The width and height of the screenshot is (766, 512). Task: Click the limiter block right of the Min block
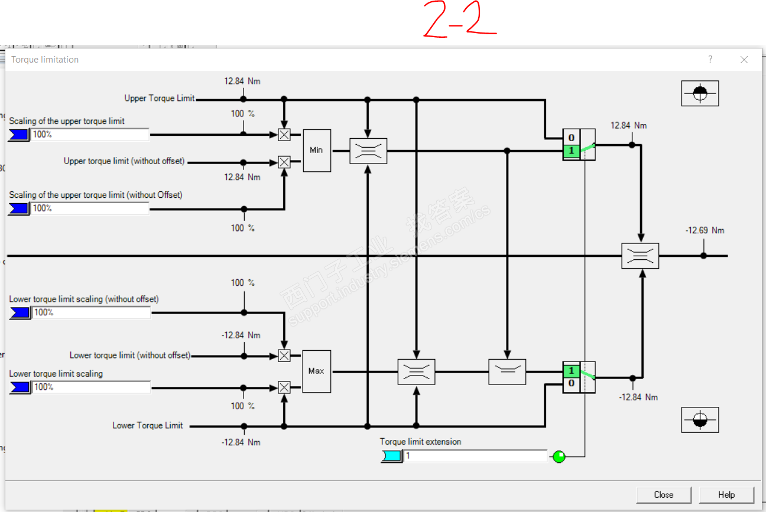pyautogui.click(x=368, y=151)
